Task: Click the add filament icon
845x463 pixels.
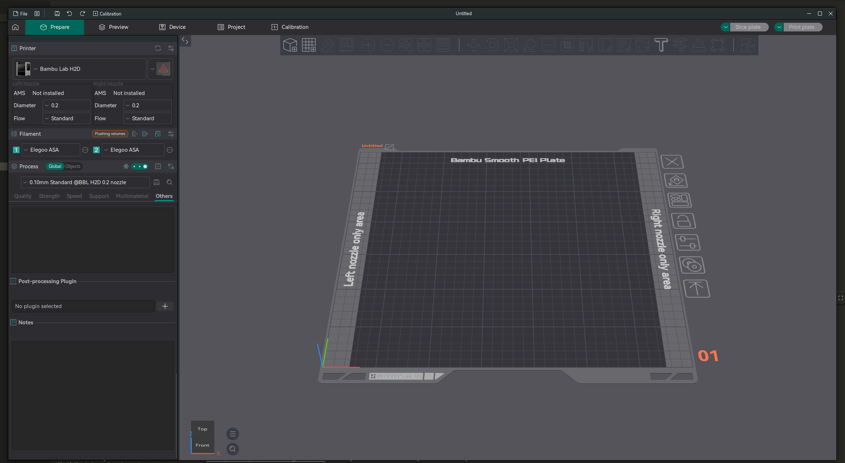Action: [x=145, y=134]
